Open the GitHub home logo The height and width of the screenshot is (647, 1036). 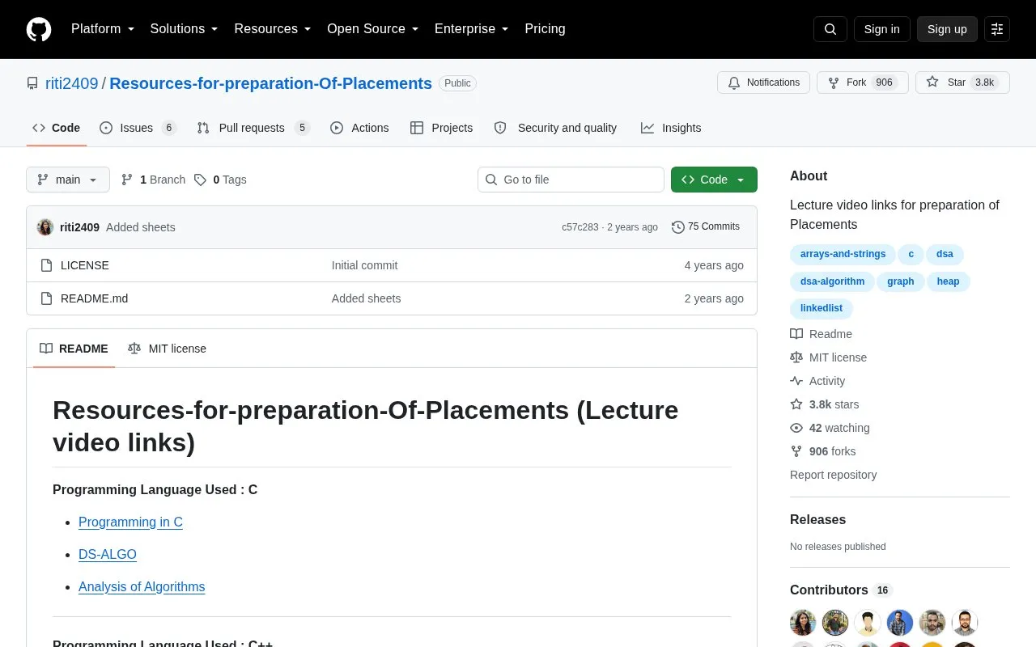point(39,29)
